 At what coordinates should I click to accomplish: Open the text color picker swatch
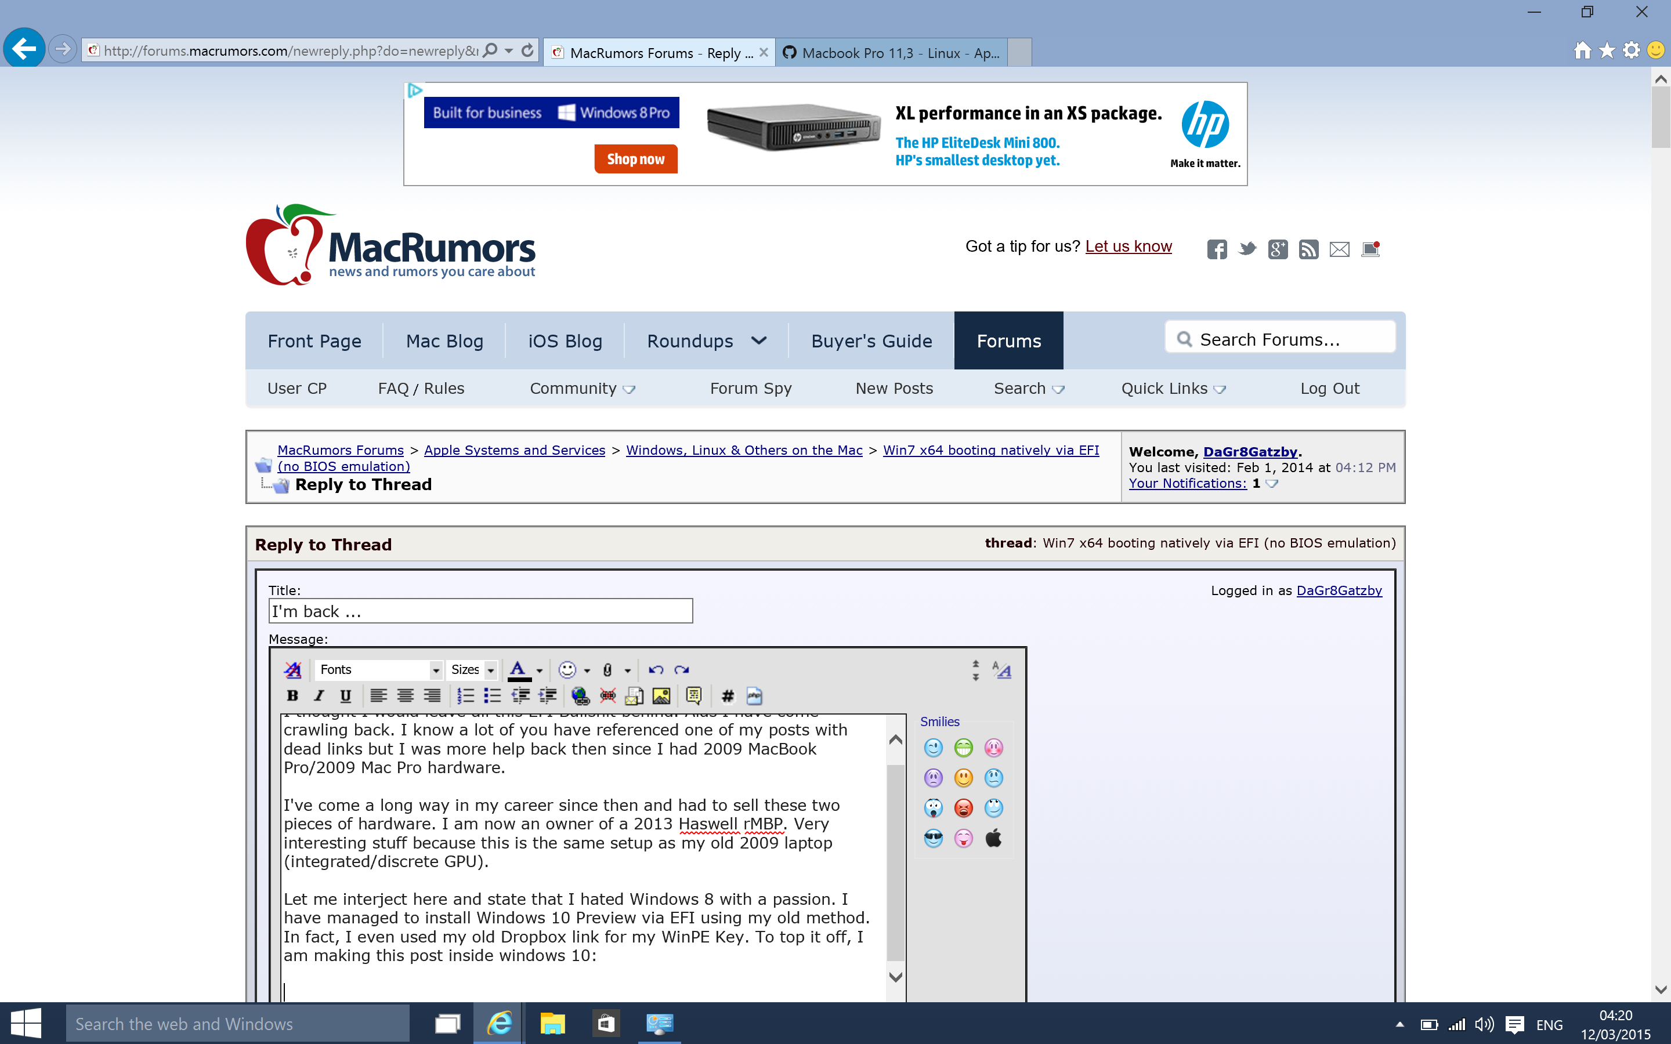518,670
